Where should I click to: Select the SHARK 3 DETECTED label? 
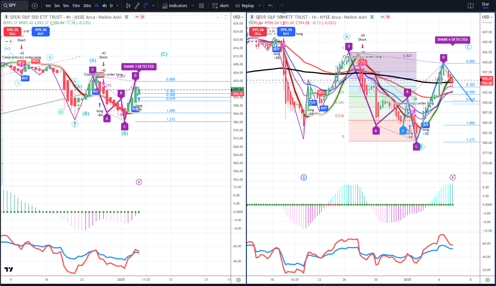pos(139,66)
